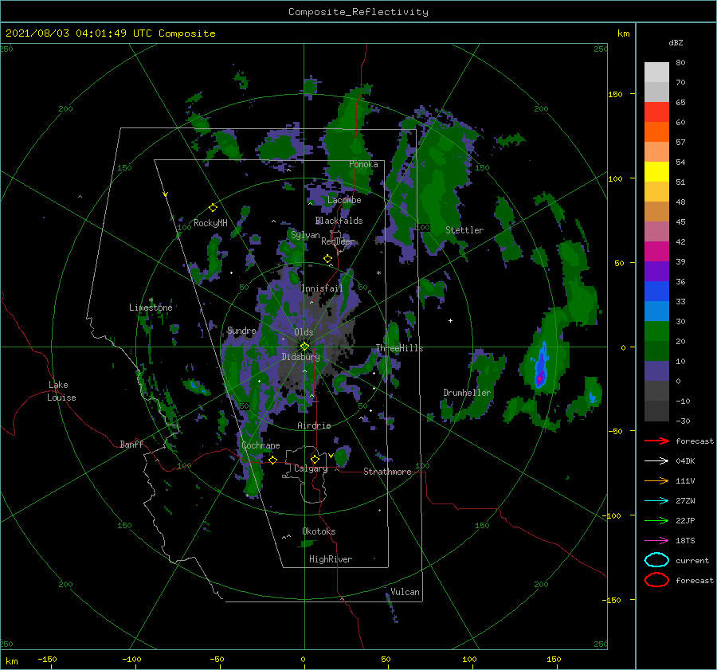
Task: Click the RedDeer label
Action: [338, 241]
